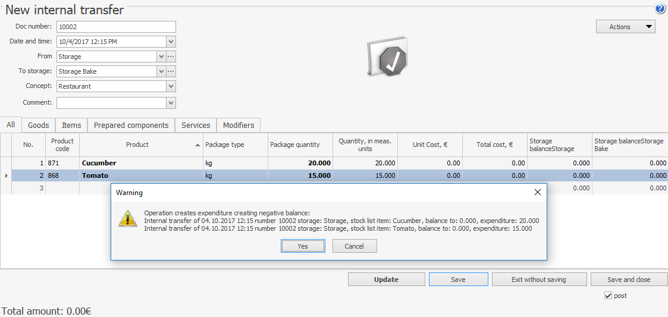Click the ellipsis button next to To storage
The image size is (668, 317).
click(171, 71)
